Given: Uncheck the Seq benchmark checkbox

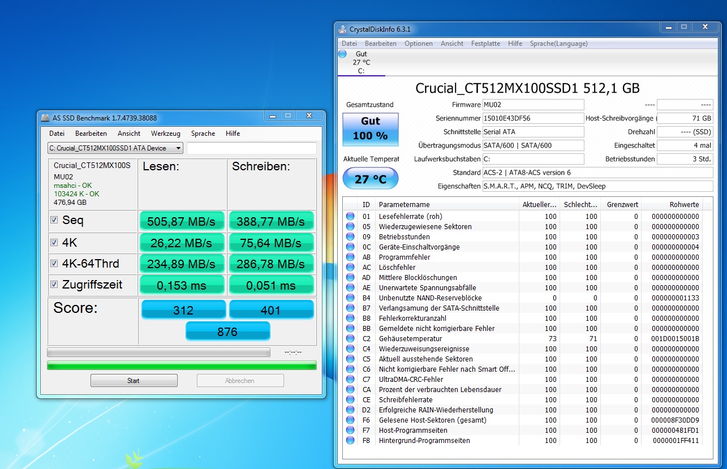Looking at the screenshot, I should [x=54, y=220].
